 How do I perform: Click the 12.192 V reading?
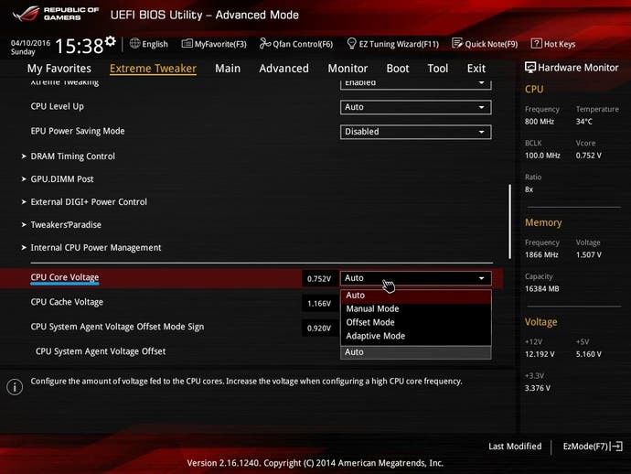540,354
